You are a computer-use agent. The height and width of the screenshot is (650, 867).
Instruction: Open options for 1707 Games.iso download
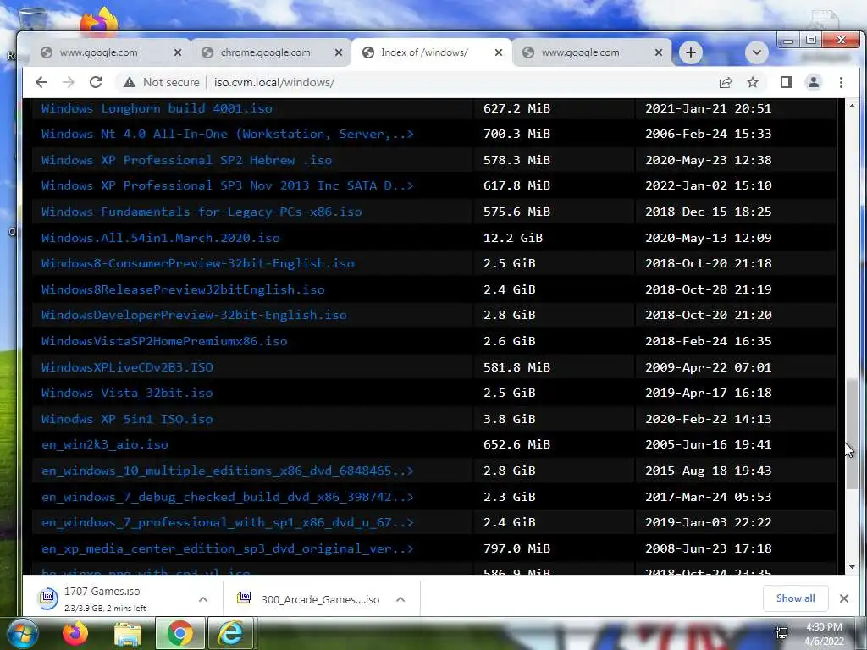click(203, 599)
